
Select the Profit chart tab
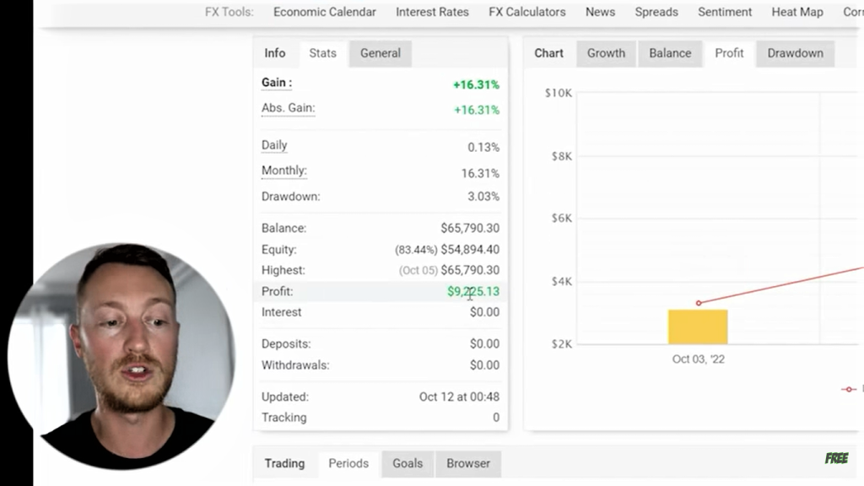tap(729, 53)
